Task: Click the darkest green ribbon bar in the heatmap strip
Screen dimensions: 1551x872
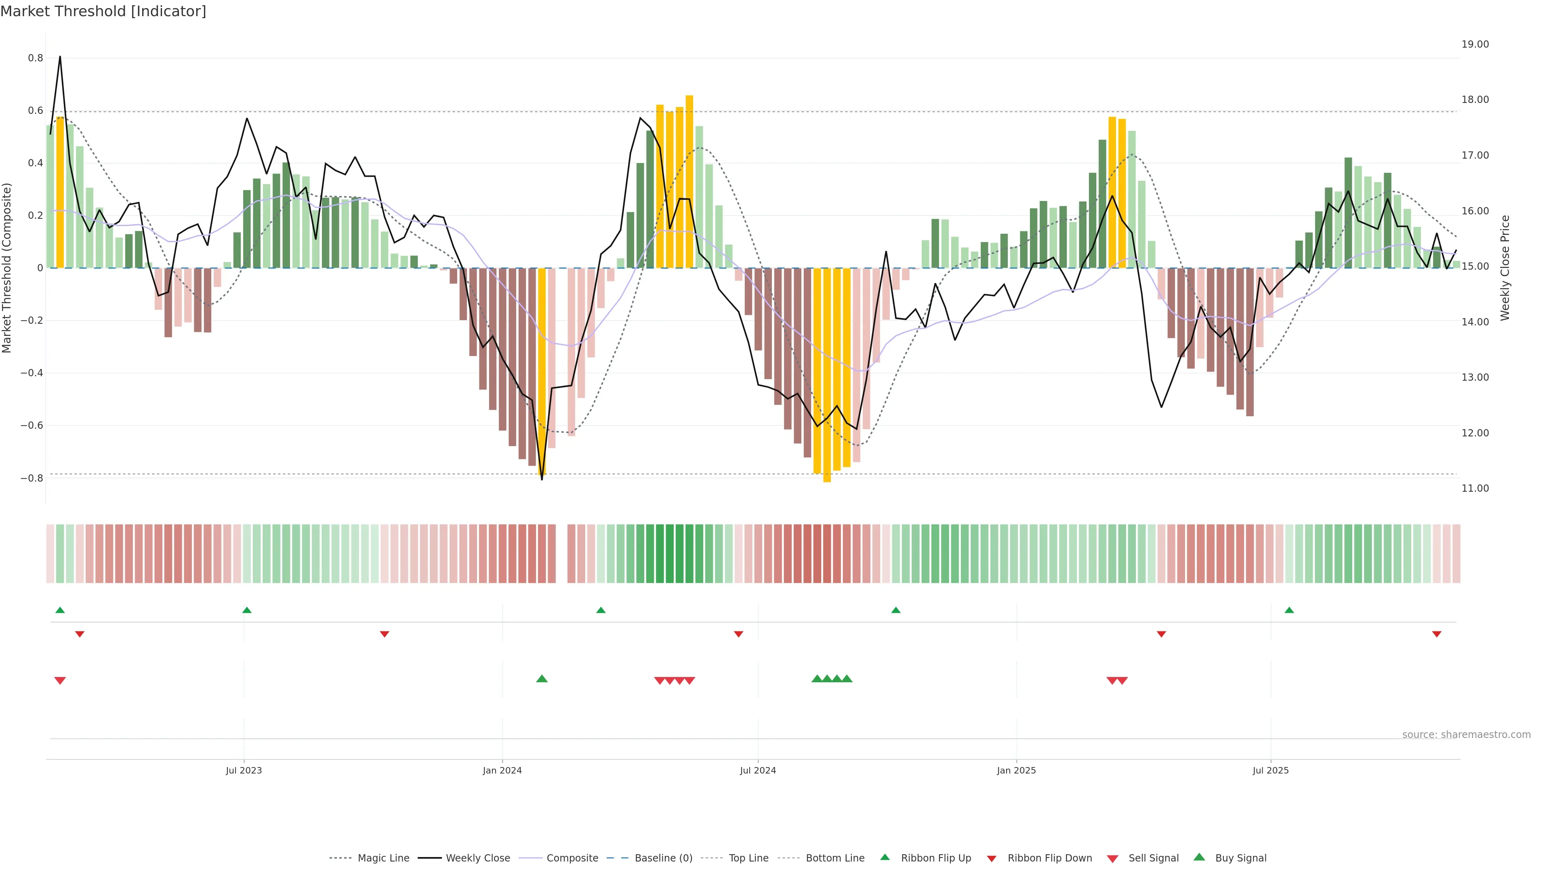Action: tap(670, 553)
